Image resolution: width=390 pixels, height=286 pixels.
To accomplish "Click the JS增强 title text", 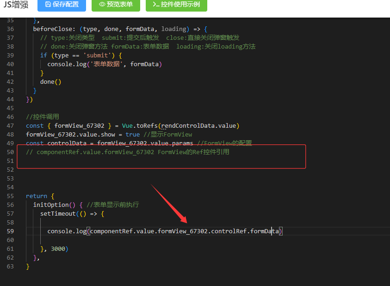I will click(16, 5).
